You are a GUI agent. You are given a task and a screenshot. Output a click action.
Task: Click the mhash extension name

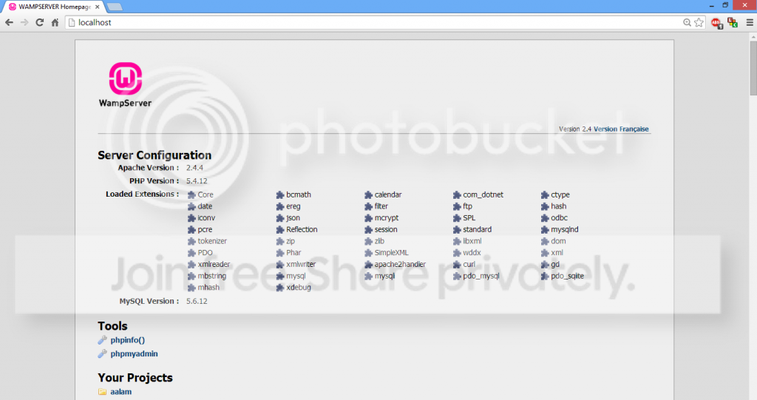click(208, 288)
